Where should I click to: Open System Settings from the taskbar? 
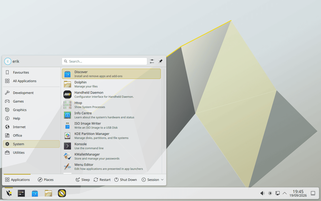(21, 193)
